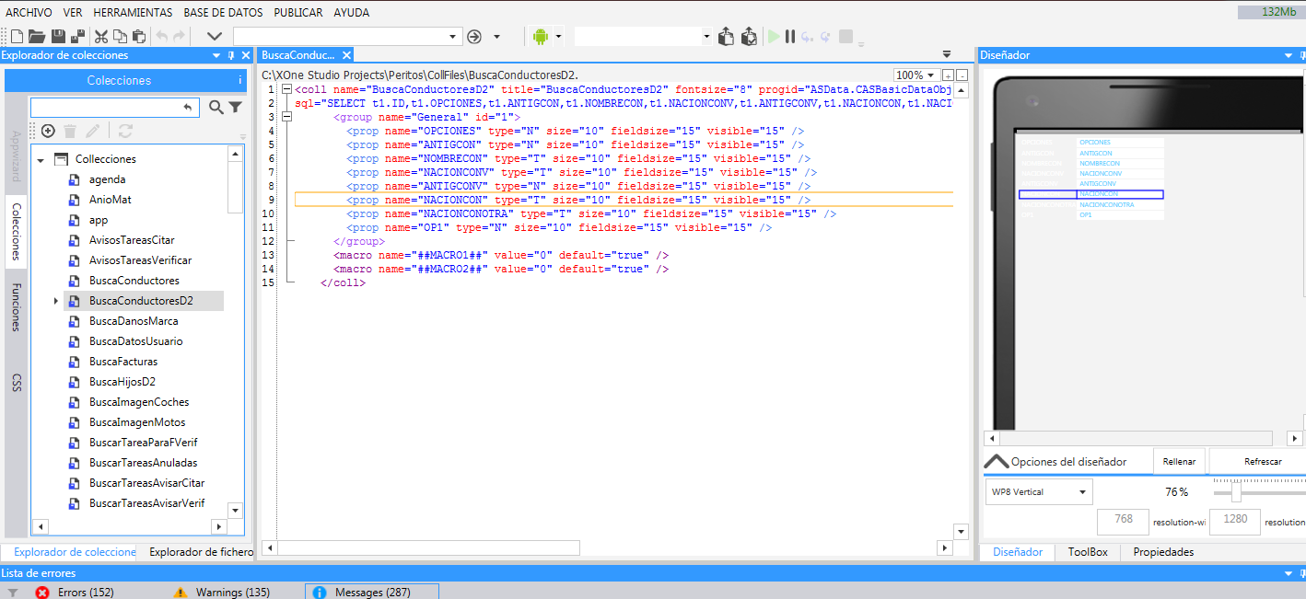Click the magnifier search icon in Colecciones
The image size is (1306, 599).
click(x=216, y=108)
